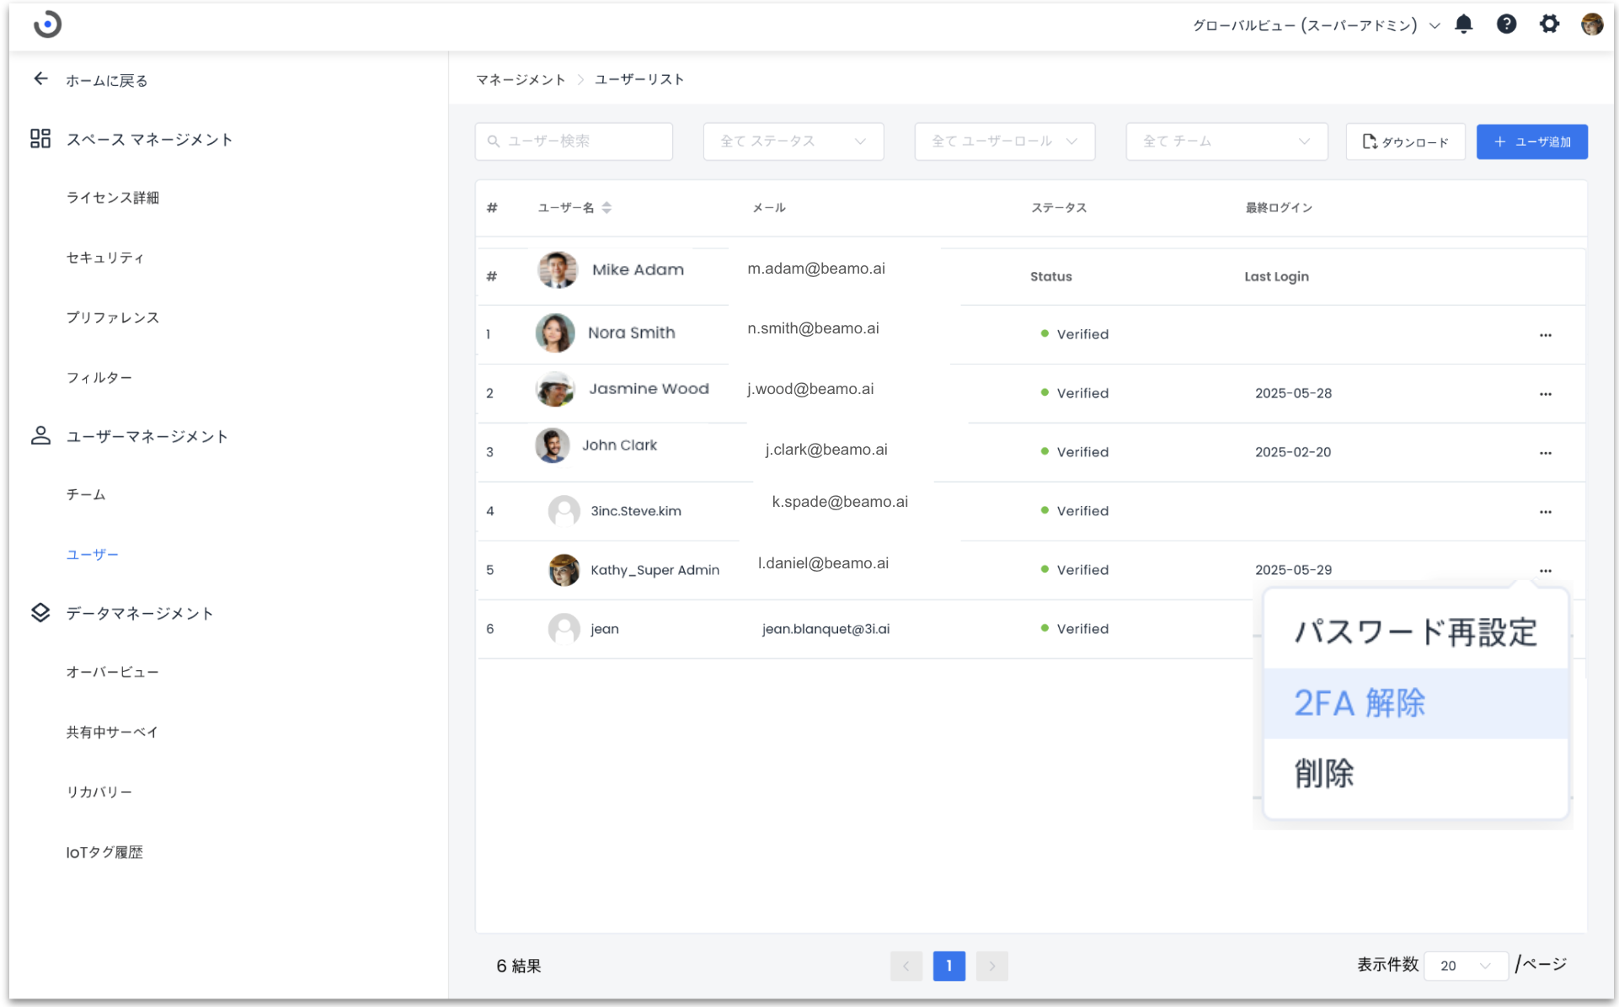
Task: Open the more menu for Kathy_Super Admin
Action: (1545, 571)
